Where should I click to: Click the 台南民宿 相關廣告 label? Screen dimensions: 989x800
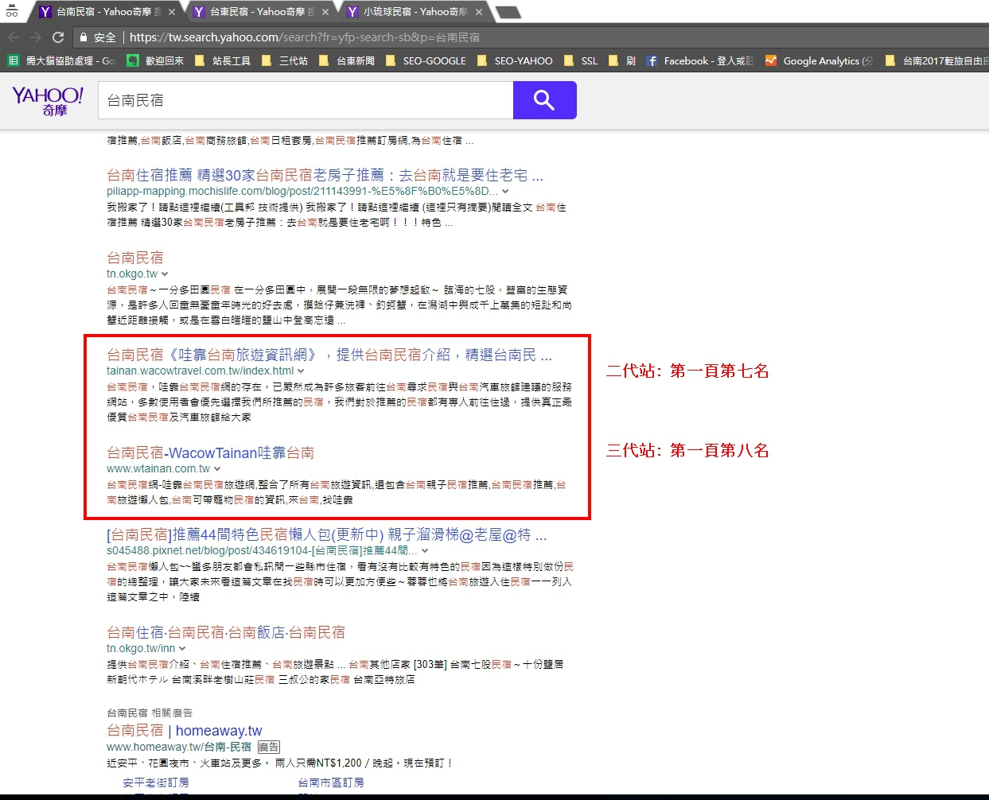(150, 713)
